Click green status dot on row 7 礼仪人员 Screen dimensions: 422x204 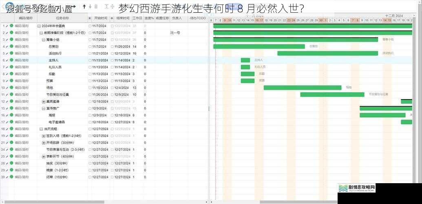pyautogui.click(x=11, y=67)
